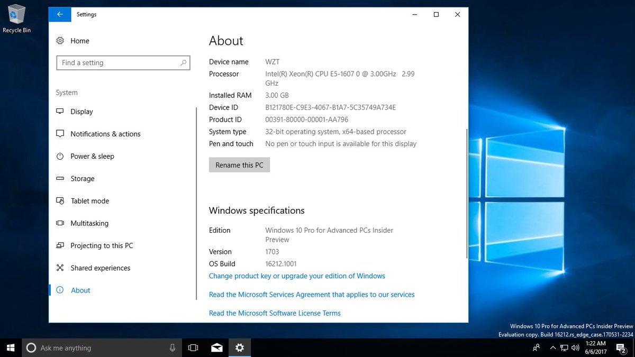Click the Device ID value
The height and width of the screenshot is (357, 635).
click(x=330, y=107)
